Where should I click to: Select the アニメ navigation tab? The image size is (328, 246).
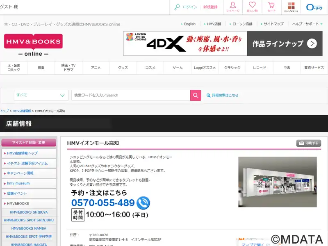pos(96,68)
